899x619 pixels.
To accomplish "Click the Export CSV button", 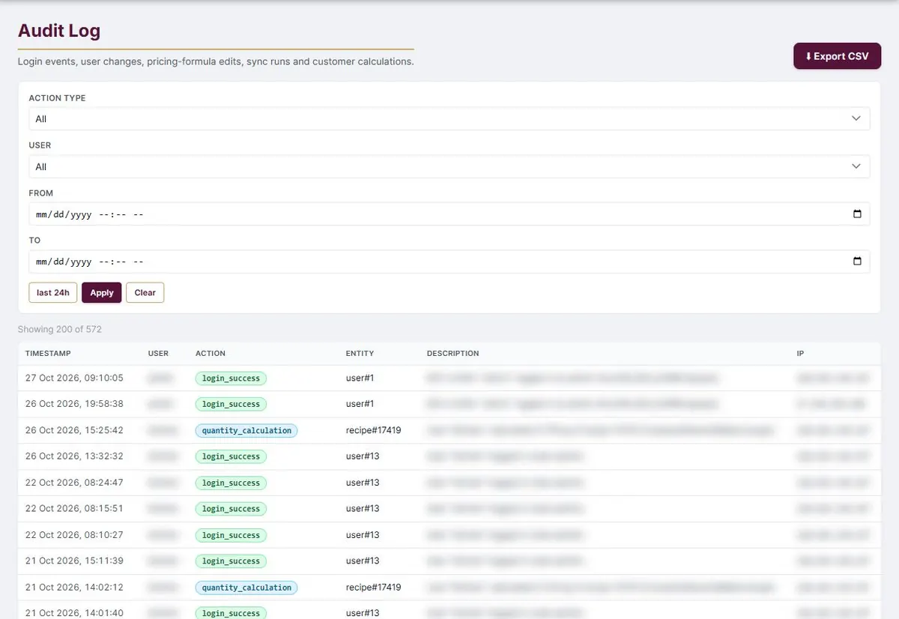I will (837, 56).
